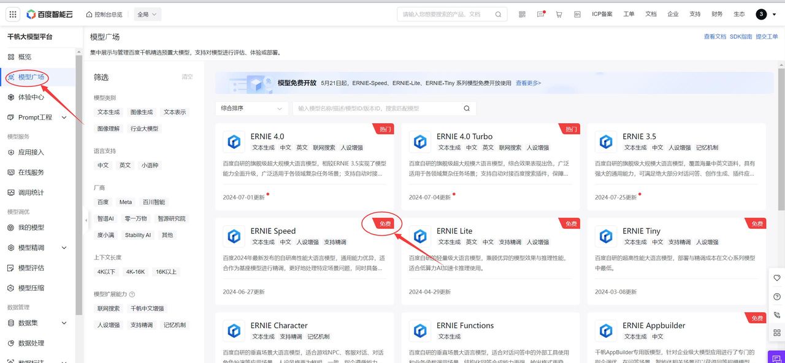The height and width of the screenshot is (363, 785).
Task: Open the 全局 region dropdown
Action: 147,14
